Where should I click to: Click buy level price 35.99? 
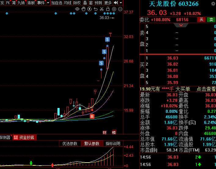click(173, 83)
